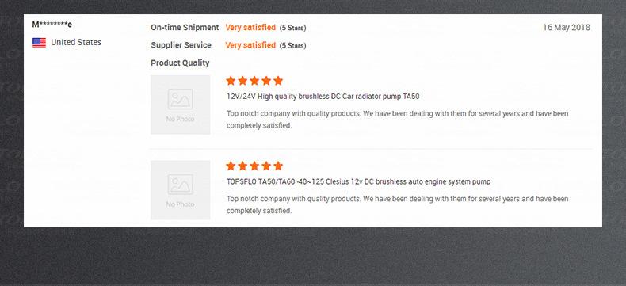Click the Supplier Service label
Screen dimensions: 626x286
181,45
